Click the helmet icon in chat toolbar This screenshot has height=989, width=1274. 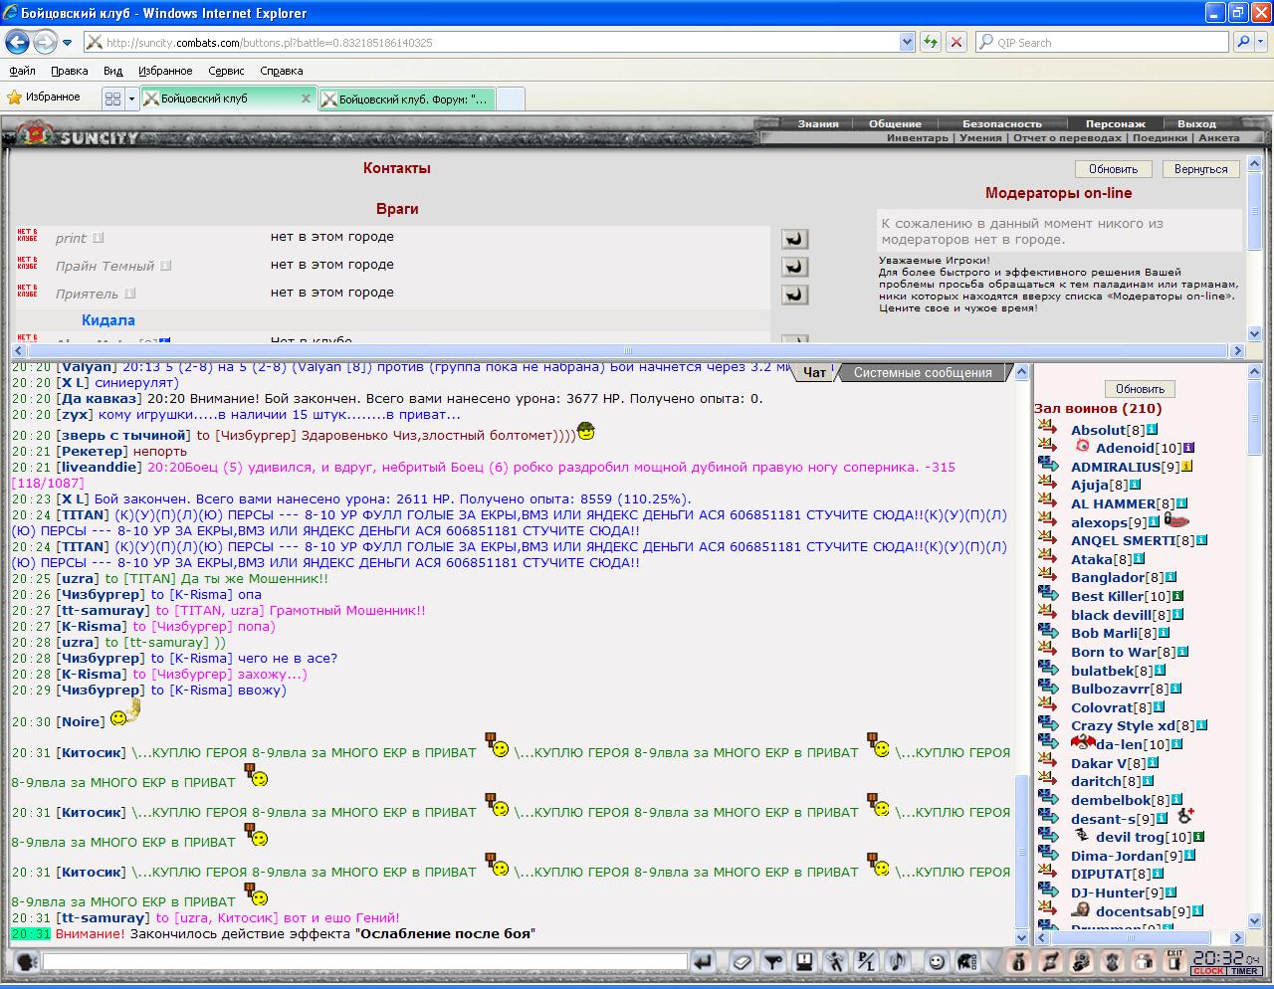966,962
